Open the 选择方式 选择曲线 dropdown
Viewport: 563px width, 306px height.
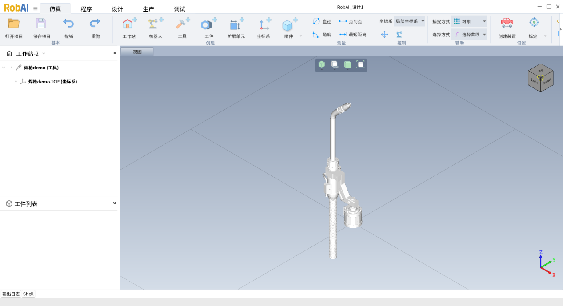tap(469, 35)
